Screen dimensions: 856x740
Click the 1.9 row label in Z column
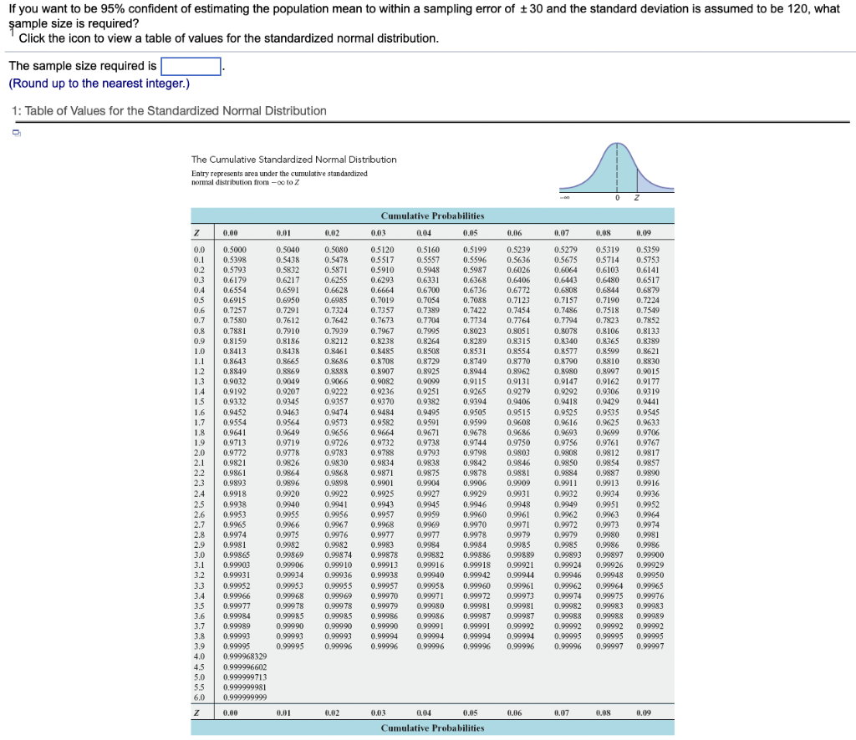[199, 443]
